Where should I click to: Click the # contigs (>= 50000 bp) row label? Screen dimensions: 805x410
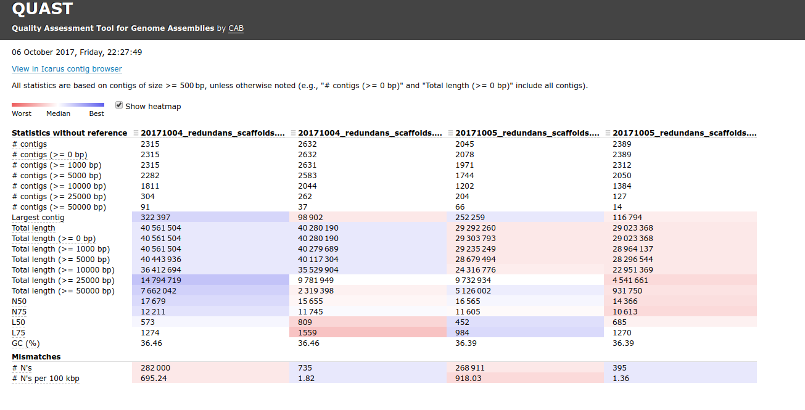tap(59, 207)
